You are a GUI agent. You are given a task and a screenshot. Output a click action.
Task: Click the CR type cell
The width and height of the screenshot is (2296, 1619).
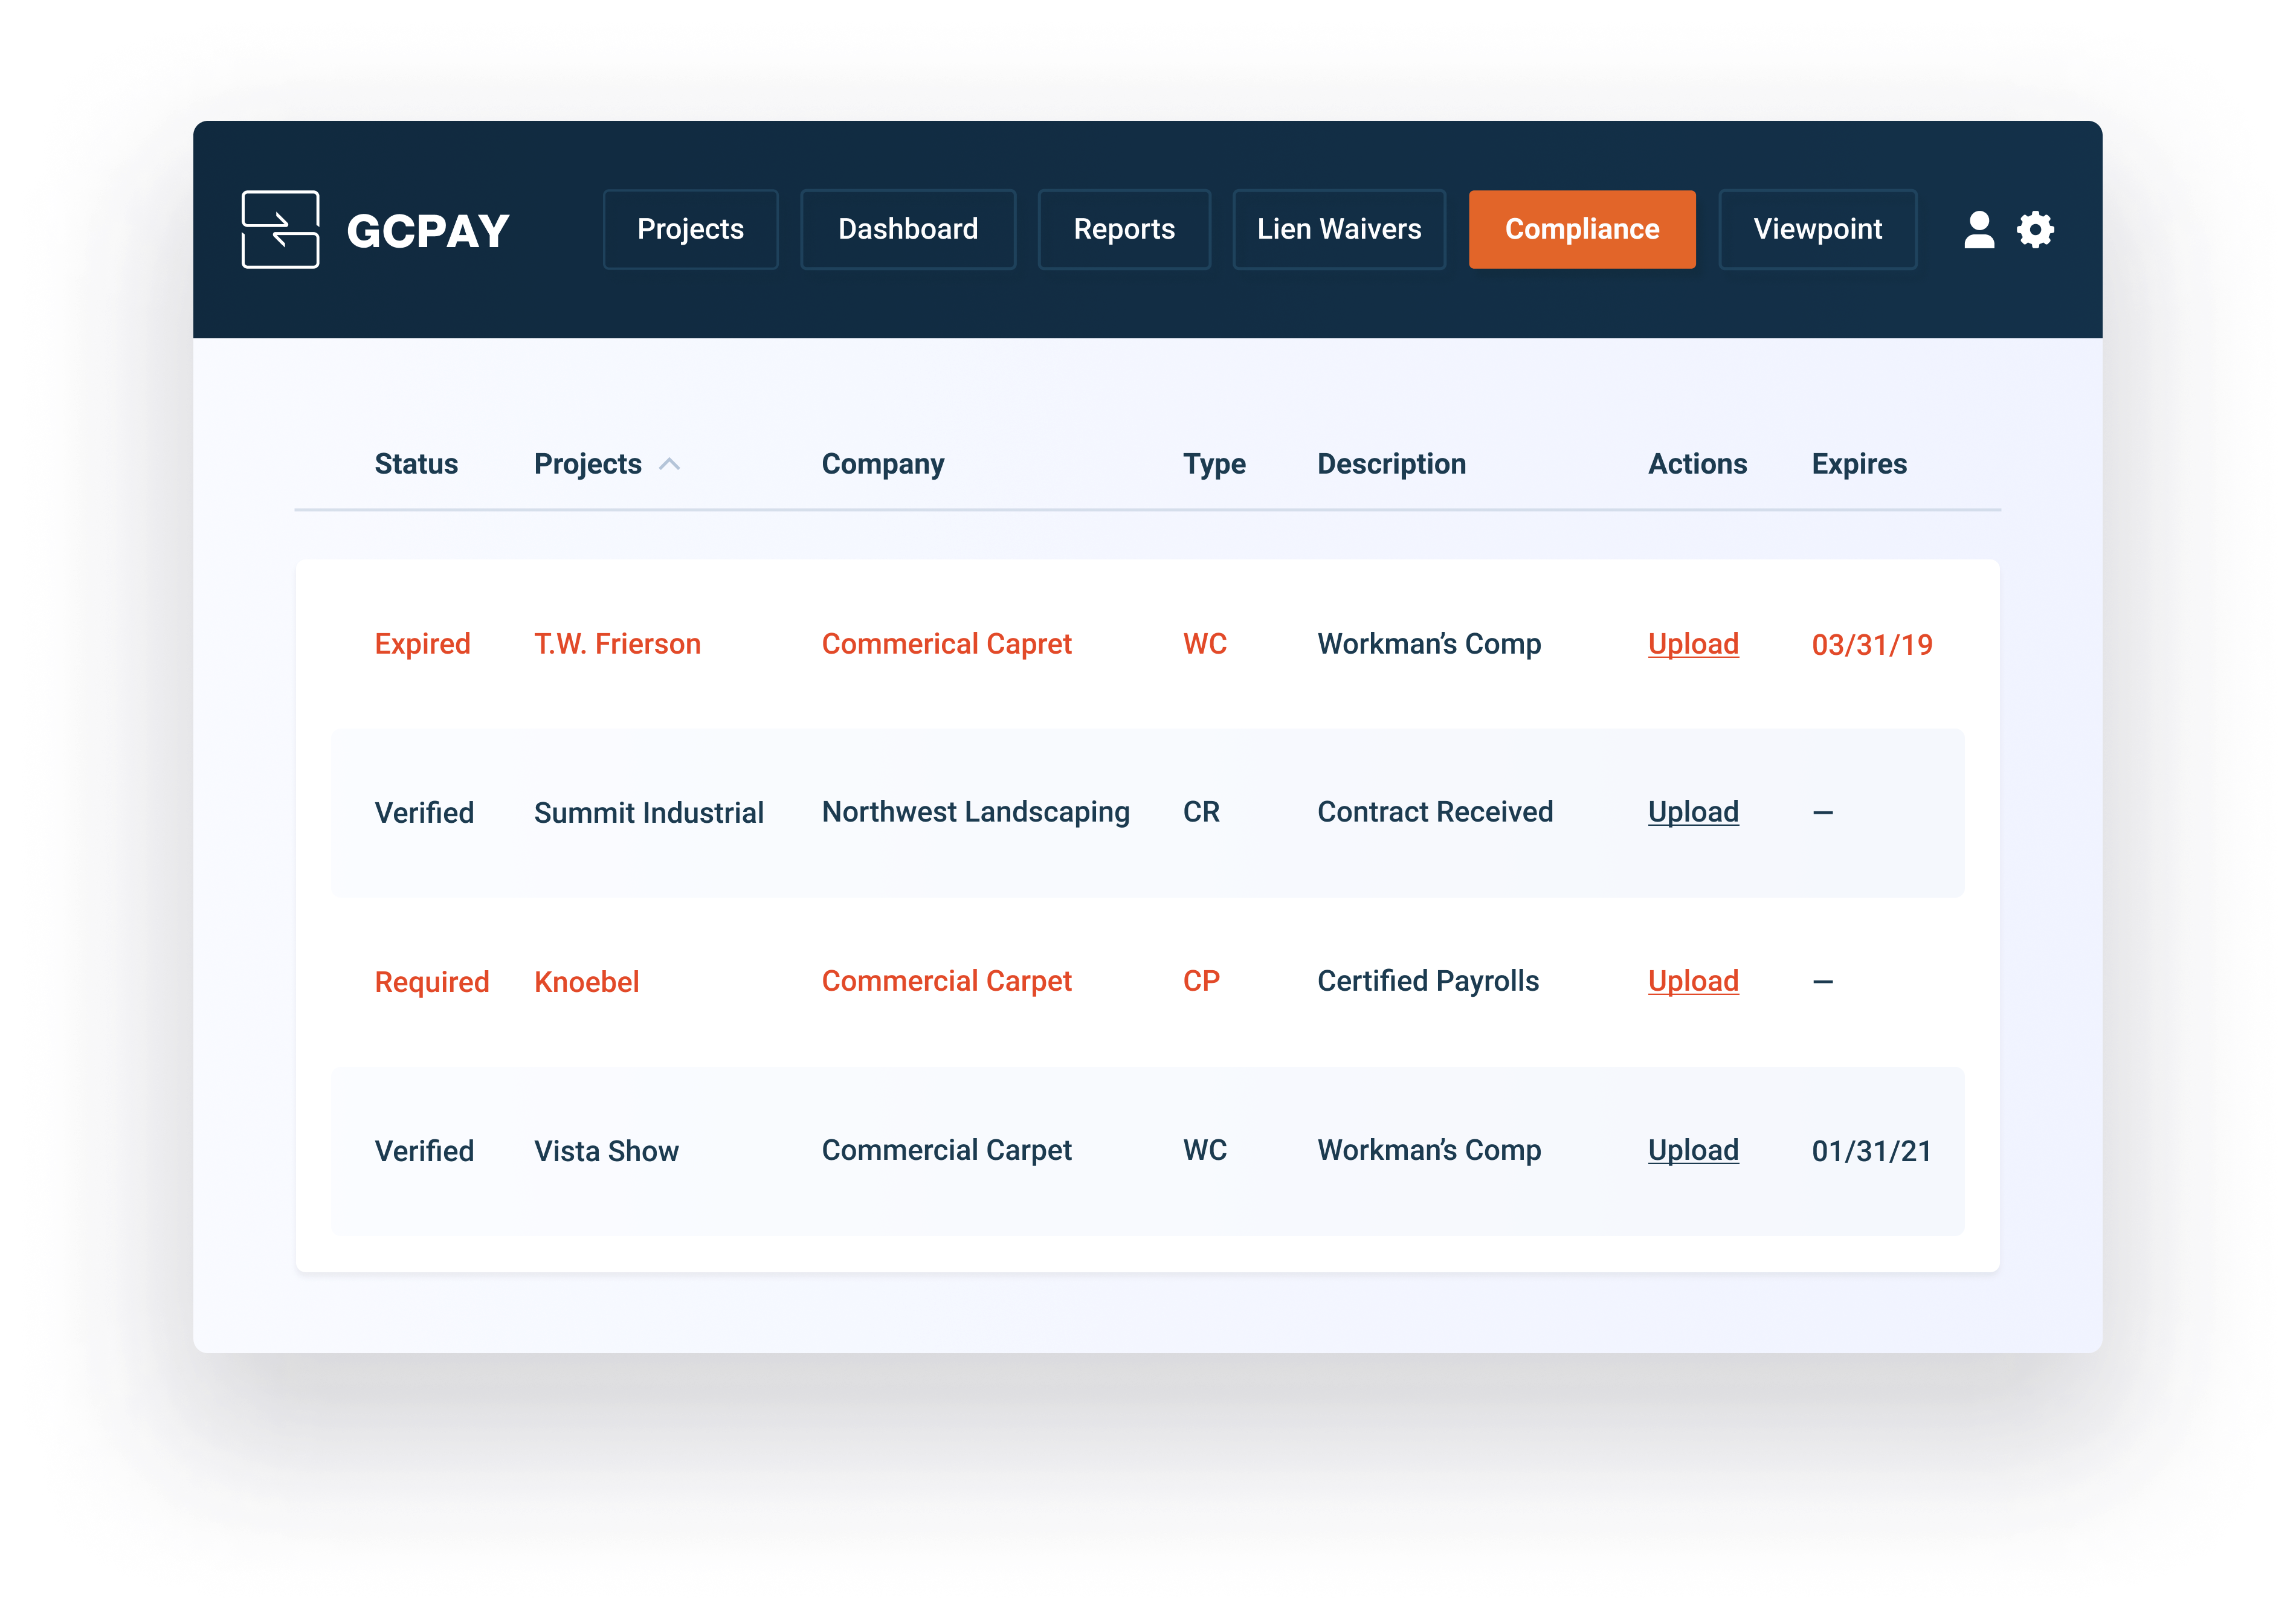[x=1201, y=812]
